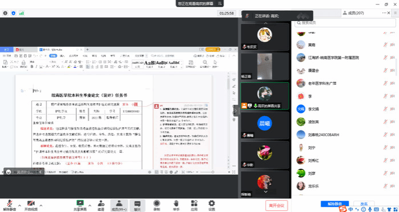Viewport: 399px width, 212px height.
Task: Expand the arrow next to 开启视频
Action: [41, 205]
